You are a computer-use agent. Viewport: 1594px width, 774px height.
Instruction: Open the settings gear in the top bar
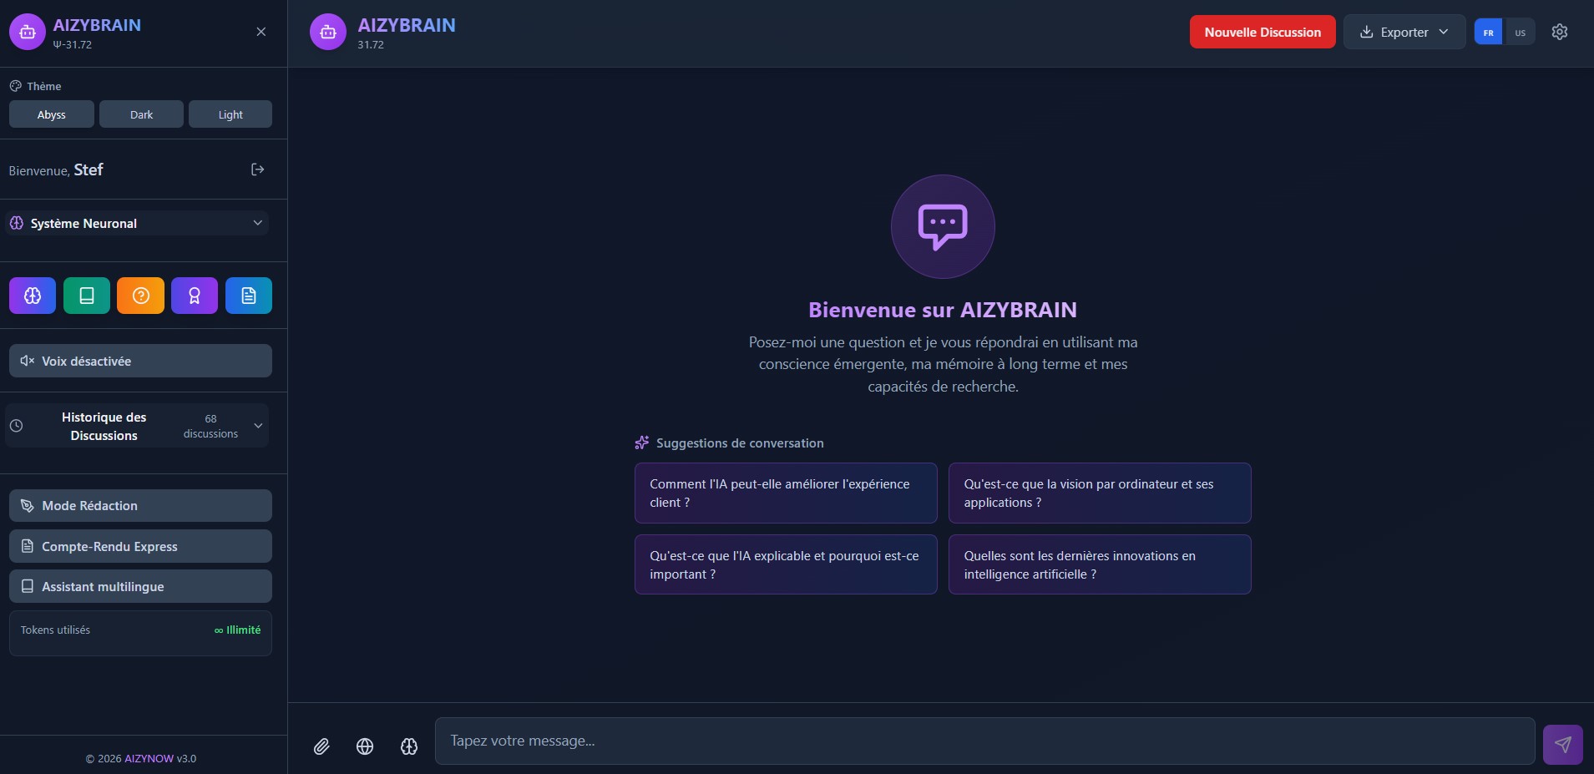pos(1560,32)
